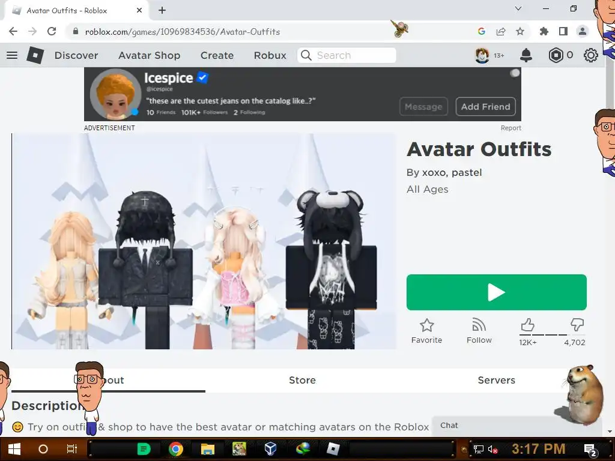Open tab search dropdown chevron
The height and width of the screenshot is (461, 615).
pos(518,8)
